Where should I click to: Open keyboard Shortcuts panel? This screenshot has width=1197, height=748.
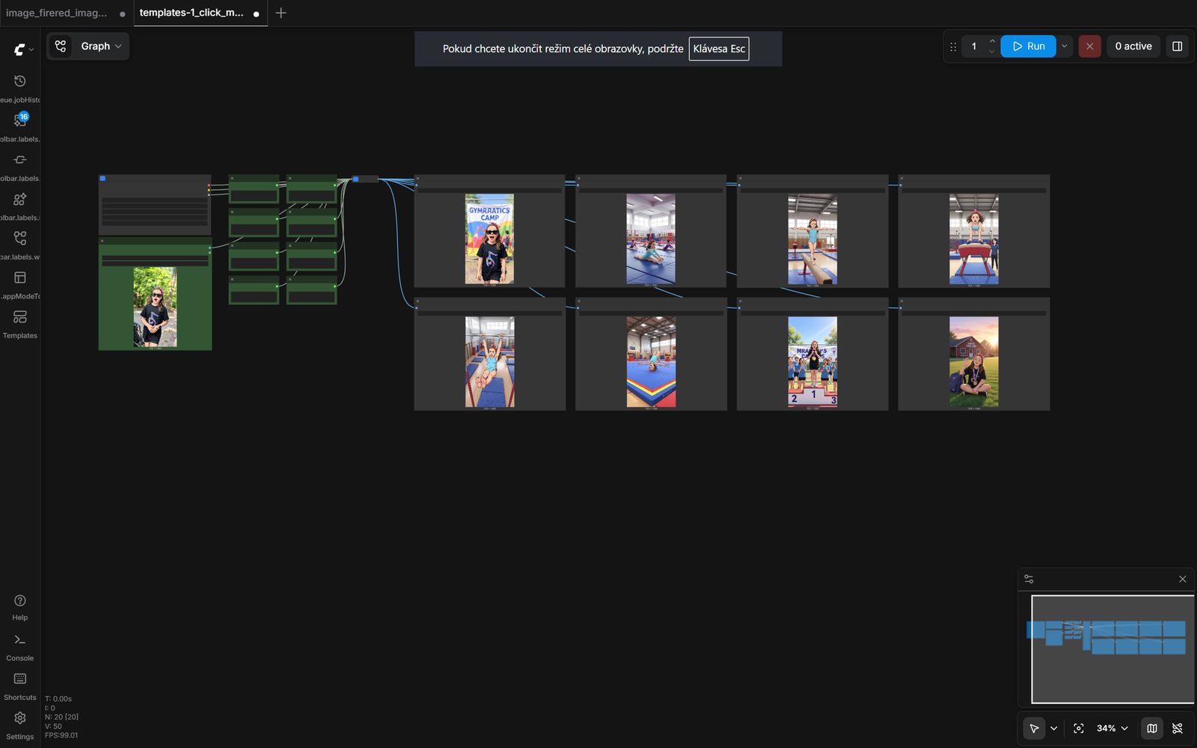point(20,679)
